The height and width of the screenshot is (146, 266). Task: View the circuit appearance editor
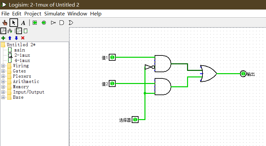coord(26,31)
